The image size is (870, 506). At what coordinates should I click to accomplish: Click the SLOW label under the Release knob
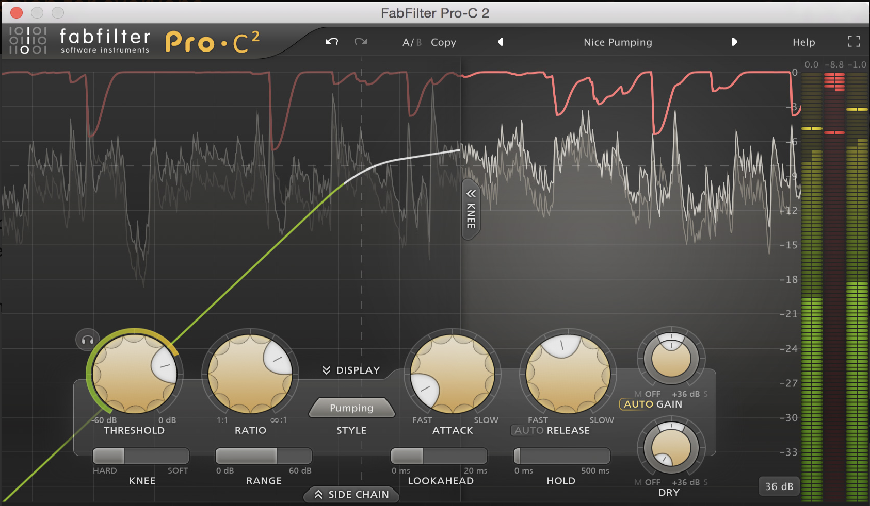pyautogui.click(x=602, y=420)
